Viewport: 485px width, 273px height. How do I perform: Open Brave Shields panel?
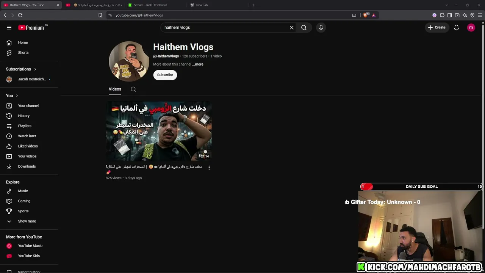click(365, 15)
